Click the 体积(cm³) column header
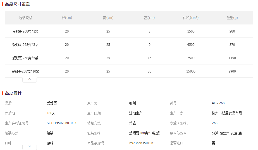Screen dimensions: 258x150 pyautogui.click(x=191, y=18)
